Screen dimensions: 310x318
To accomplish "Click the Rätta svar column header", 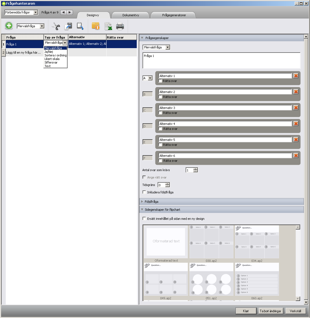I will [121, 37].
